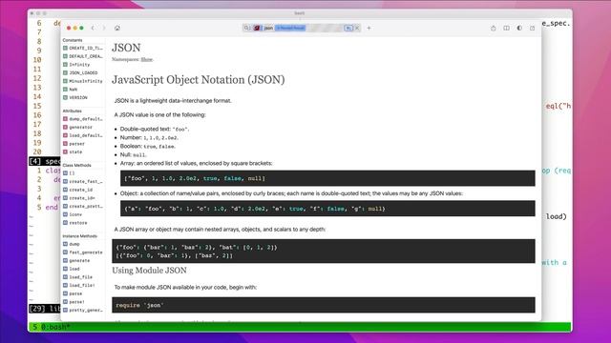
Task: Click the JSON array example code block
Action: 327,178
